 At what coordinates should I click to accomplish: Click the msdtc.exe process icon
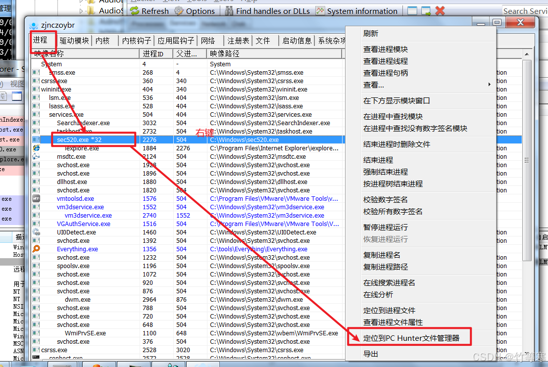36,157
